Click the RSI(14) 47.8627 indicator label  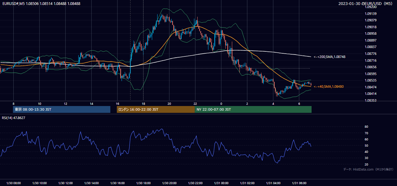pos(14,118)
